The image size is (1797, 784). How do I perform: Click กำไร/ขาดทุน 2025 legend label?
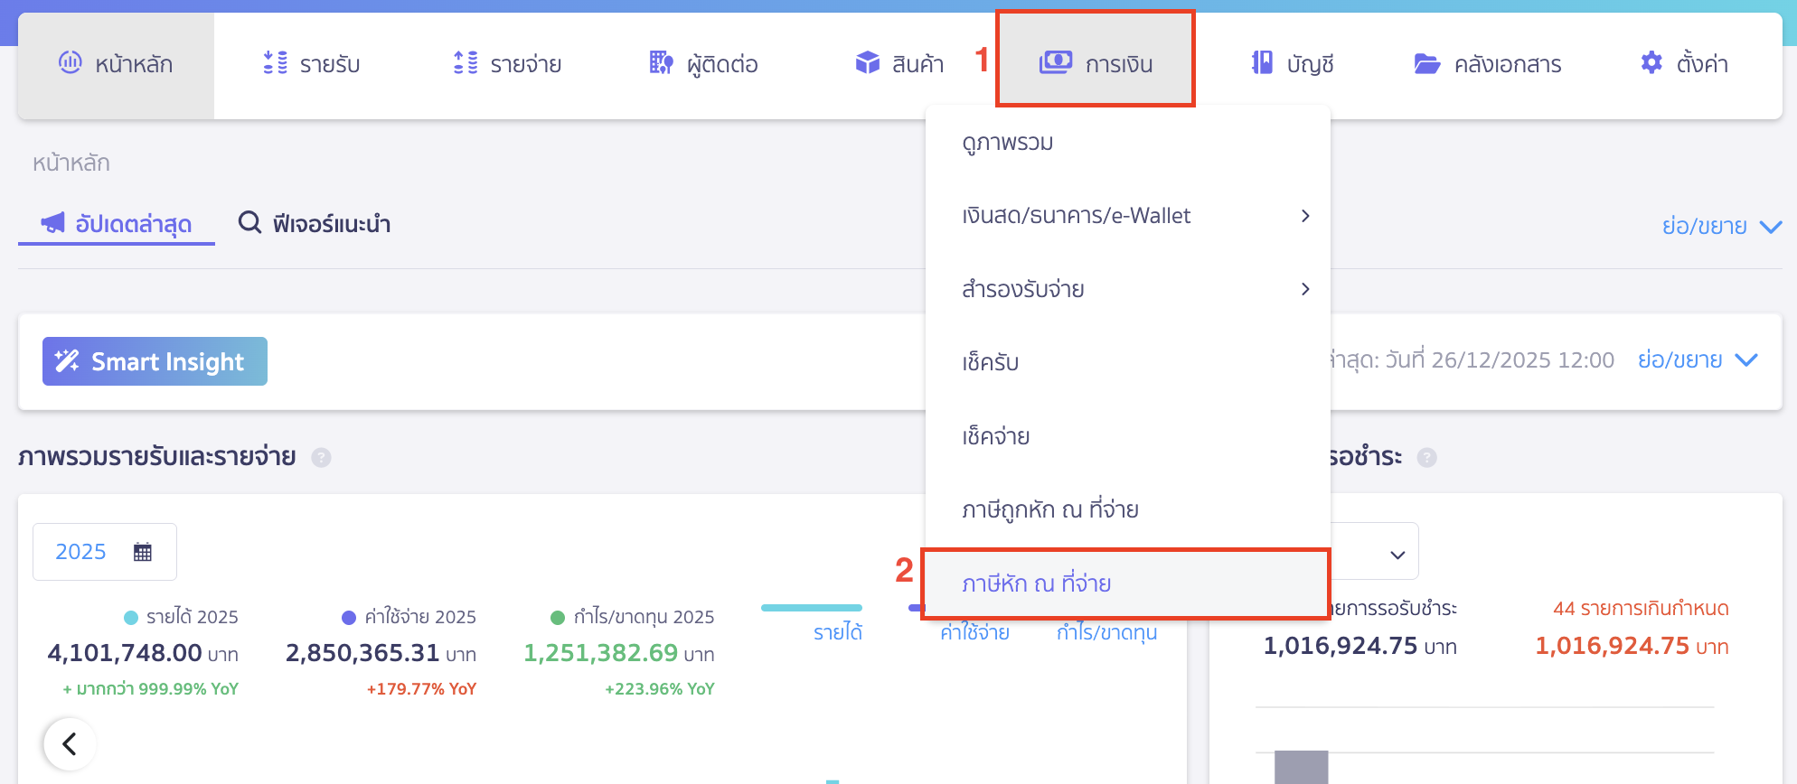tap(644, 617)
